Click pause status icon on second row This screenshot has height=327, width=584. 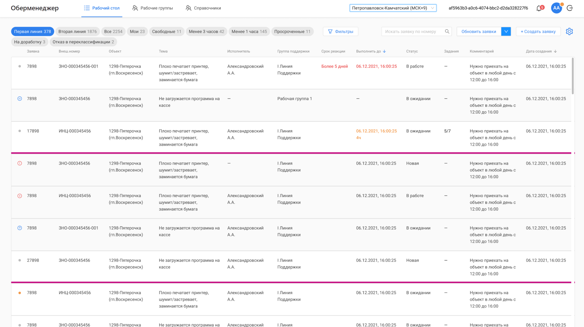[20, 99]
